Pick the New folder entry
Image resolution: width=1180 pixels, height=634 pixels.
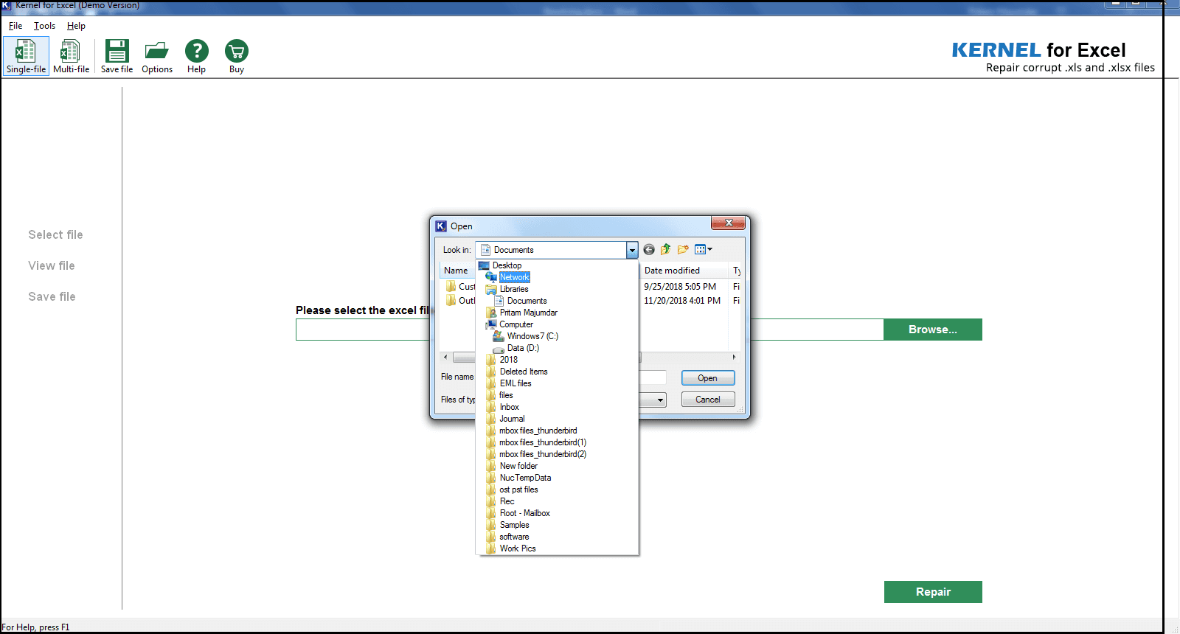518,466
